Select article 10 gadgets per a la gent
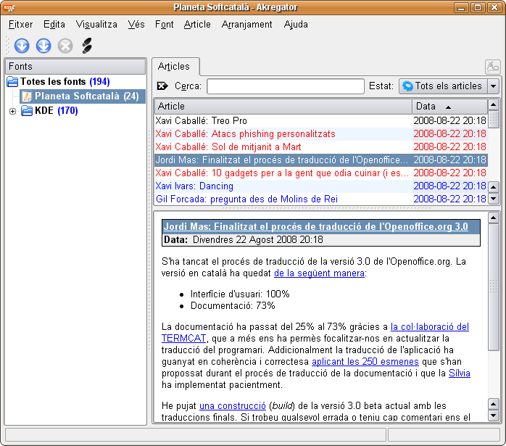Image resolution: width=506 pixels, height=446 pixels. point(283,173)
